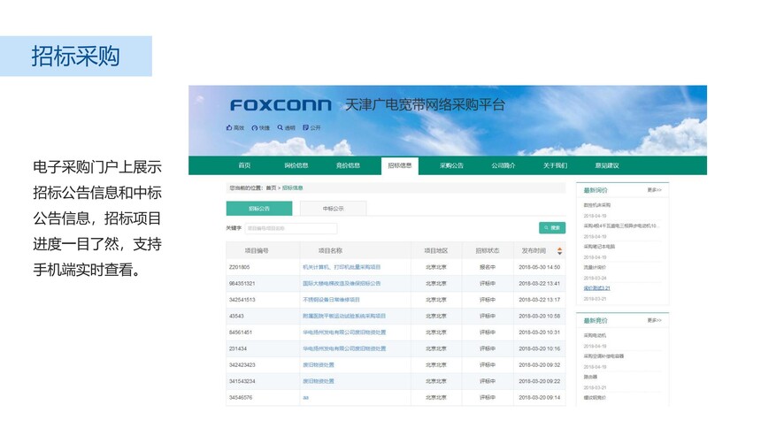761x428 pixels.
Task: Click the 项目名称 column header
Action: point(331,251)
